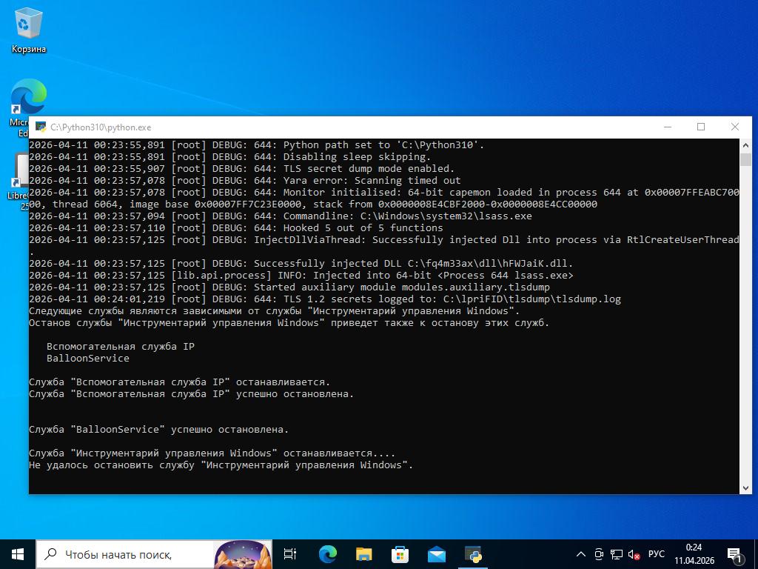Screen dimensions: 758x569
Task: Switch input language via РУС indicator
Action: click(656, 554)
